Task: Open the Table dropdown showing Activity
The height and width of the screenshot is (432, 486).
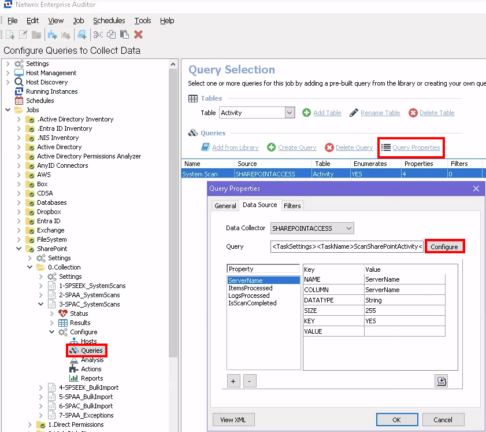Action: point(290,113)
